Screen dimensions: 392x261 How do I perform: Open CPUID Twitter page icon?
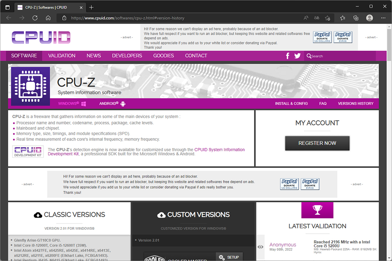(x=297, y=56)
